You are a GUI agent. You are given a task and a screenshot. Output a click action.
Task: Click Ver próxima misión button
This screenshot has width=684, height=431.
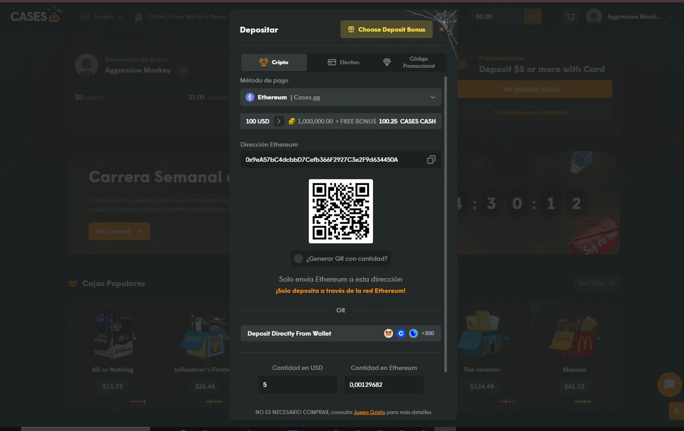(x=534, y=89)
